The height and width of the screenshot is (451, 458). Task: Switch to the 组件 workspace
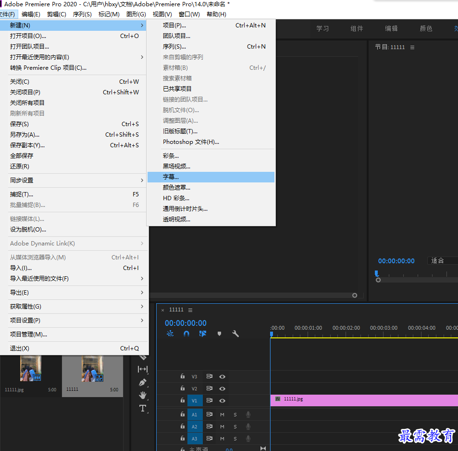pos(357,29)
